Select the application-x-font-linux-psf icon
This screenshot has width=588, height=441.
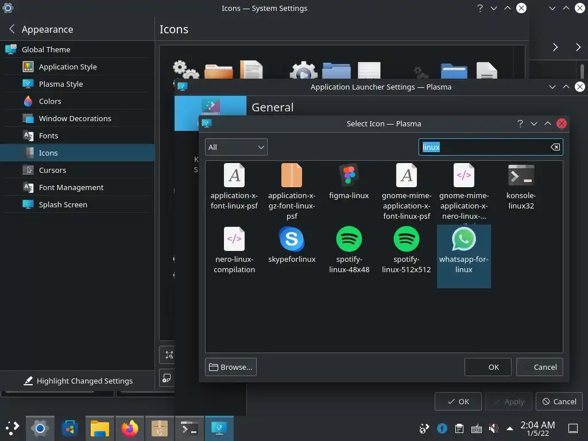pos(234,186)
